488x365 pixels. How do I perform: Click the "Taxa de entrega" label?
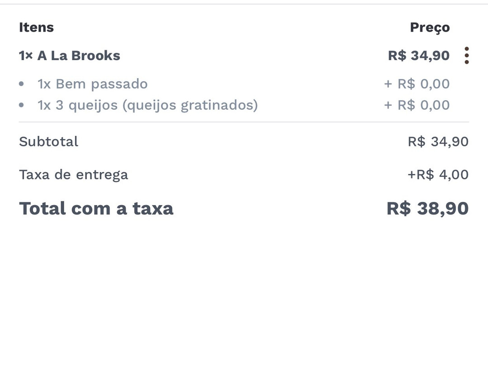pyautogui.click(x=74, y=174)
